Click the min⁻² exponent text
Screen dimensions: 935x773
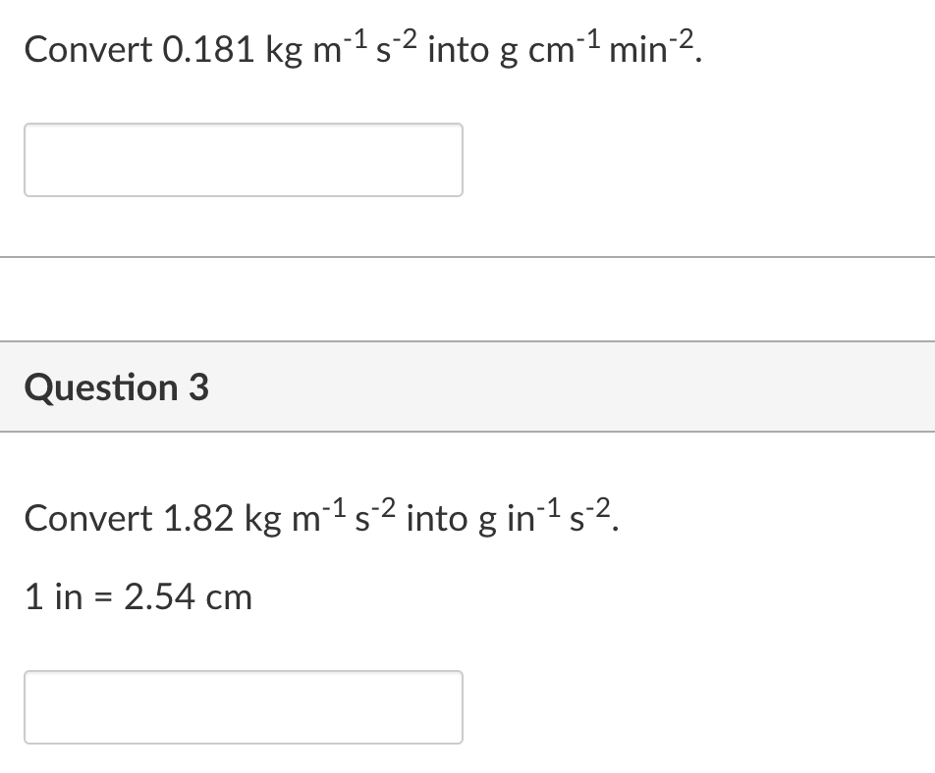[x=652, y=47]
